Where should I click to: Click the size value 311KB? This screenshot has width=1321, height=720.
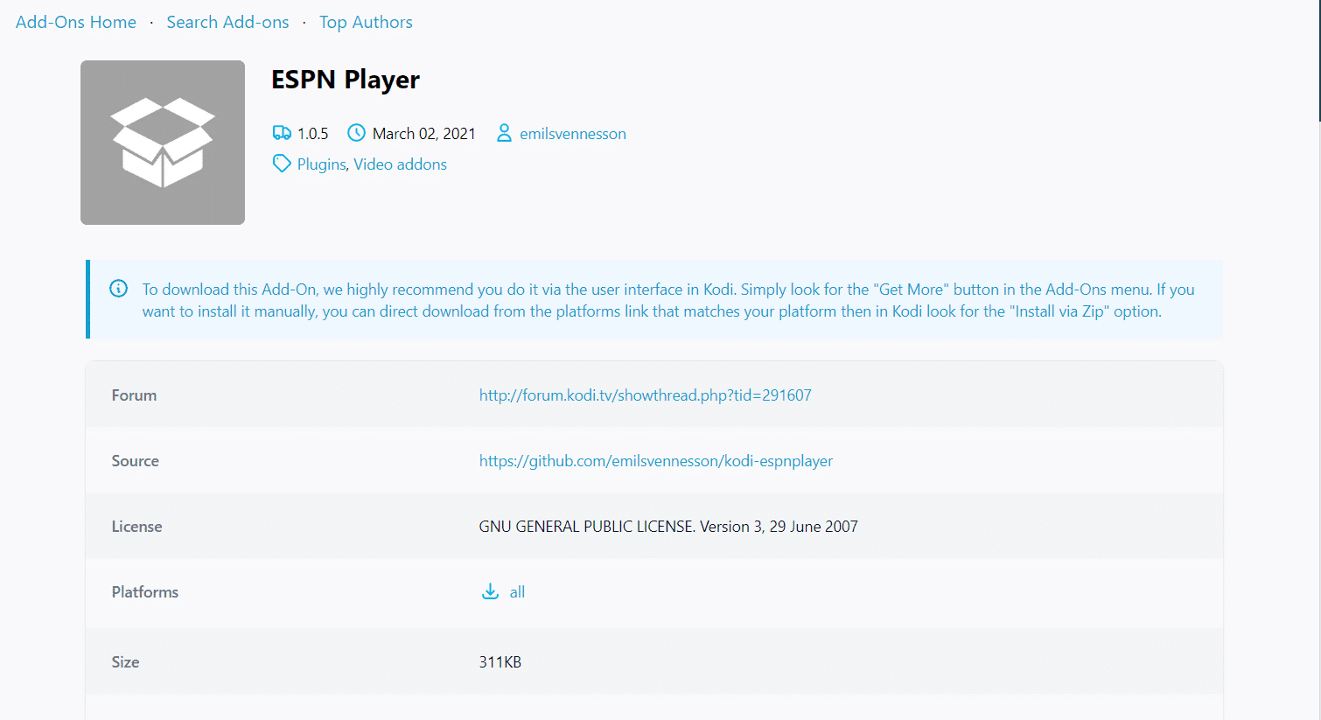500,662
